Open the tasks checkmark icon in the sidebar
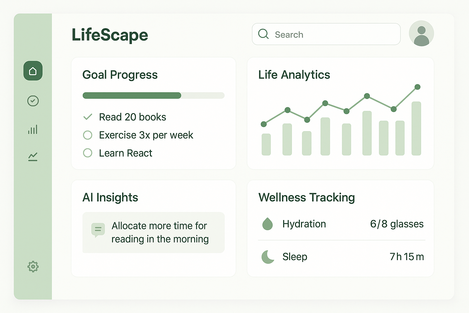This screenshot has width=469, height=313. 33,101
